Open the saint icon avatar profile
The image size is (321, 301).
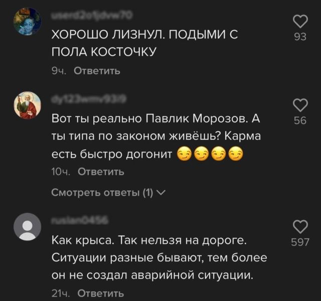pos(28,105)
